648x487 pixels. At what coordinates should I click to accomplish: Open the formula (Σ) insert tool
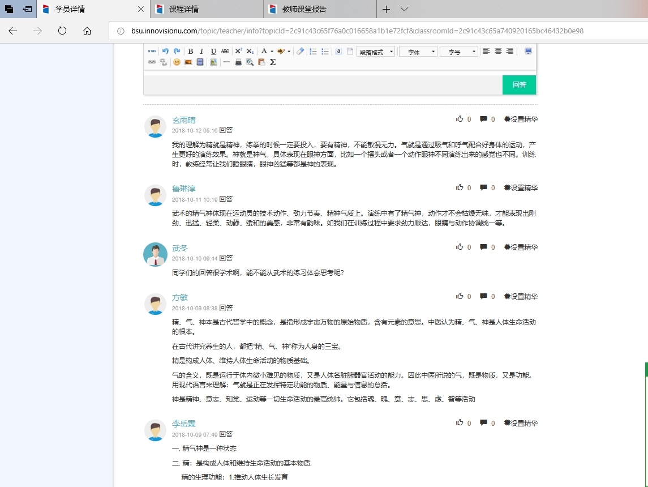click(272, 62)
